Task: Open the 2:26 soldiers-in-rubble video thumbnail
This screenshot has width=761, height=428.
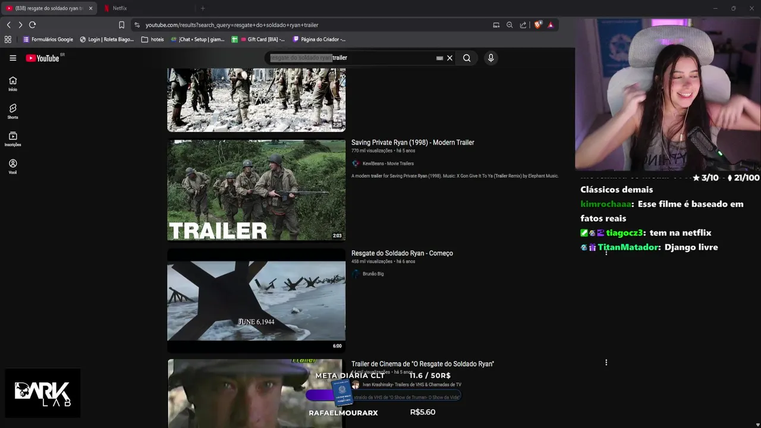Action: point(256,99)
